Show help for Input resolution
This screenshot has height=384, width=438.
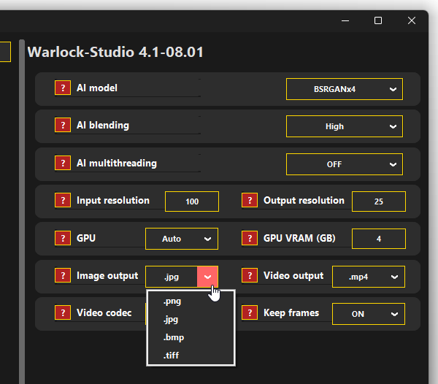pos(63,201)
